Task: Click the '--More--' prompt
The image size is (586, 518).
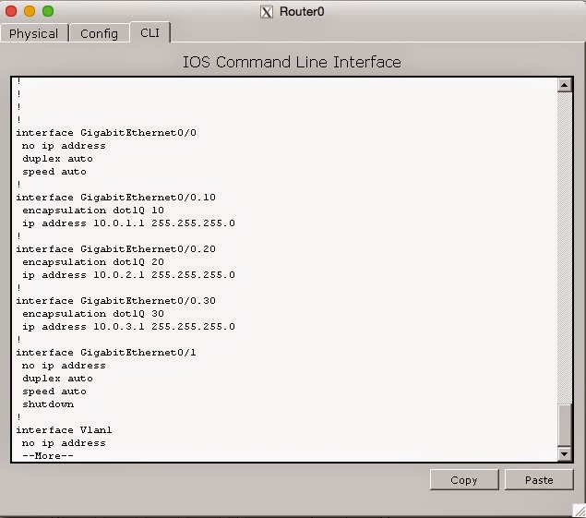Action: tap(48, 456)
